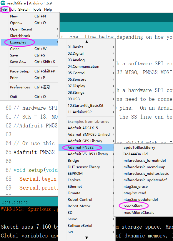Click the Arduino logo in title bar

pos(3,3)
